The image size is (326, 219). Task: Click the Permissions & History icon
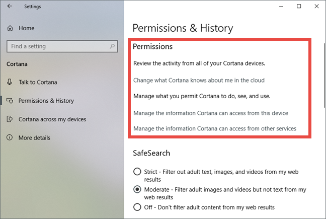click(10, 101)
